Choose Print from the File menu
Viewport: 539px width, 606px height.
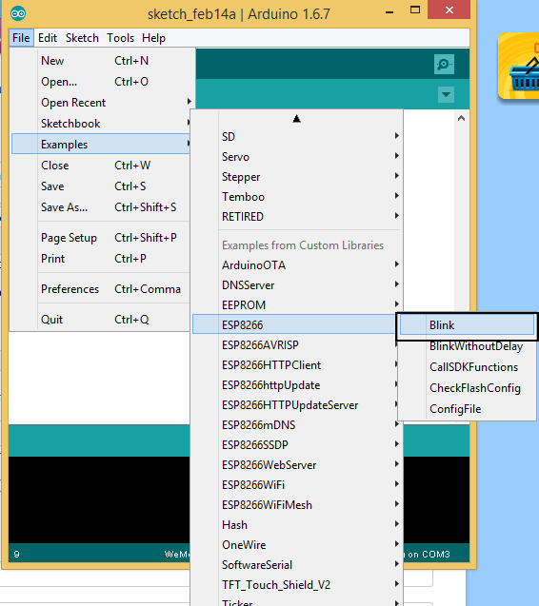tap(101, 258)
